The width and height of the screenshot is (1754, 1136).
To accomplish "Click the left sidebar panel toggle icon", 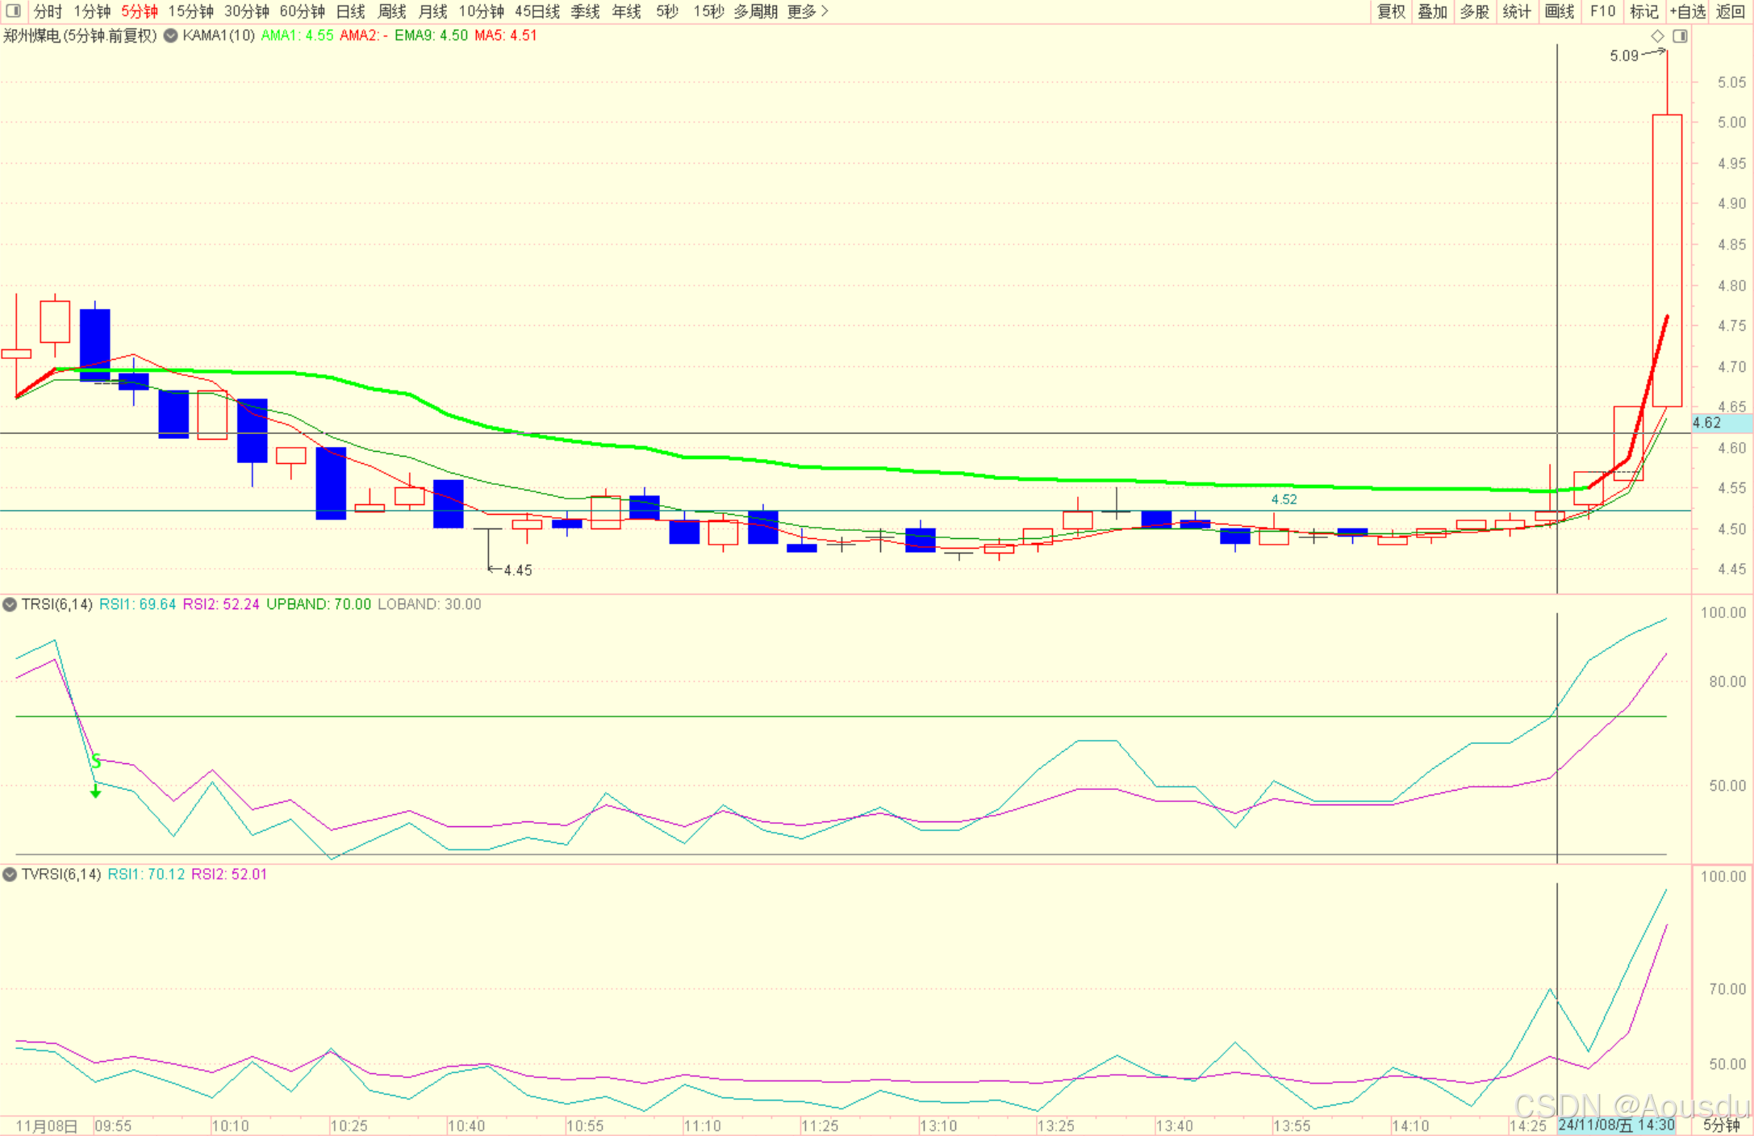I will [13, 11].
